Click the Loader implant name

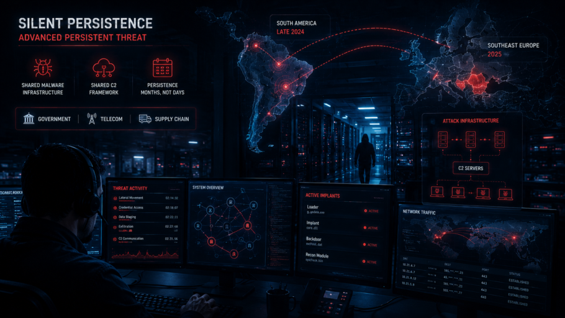[312, 207]
